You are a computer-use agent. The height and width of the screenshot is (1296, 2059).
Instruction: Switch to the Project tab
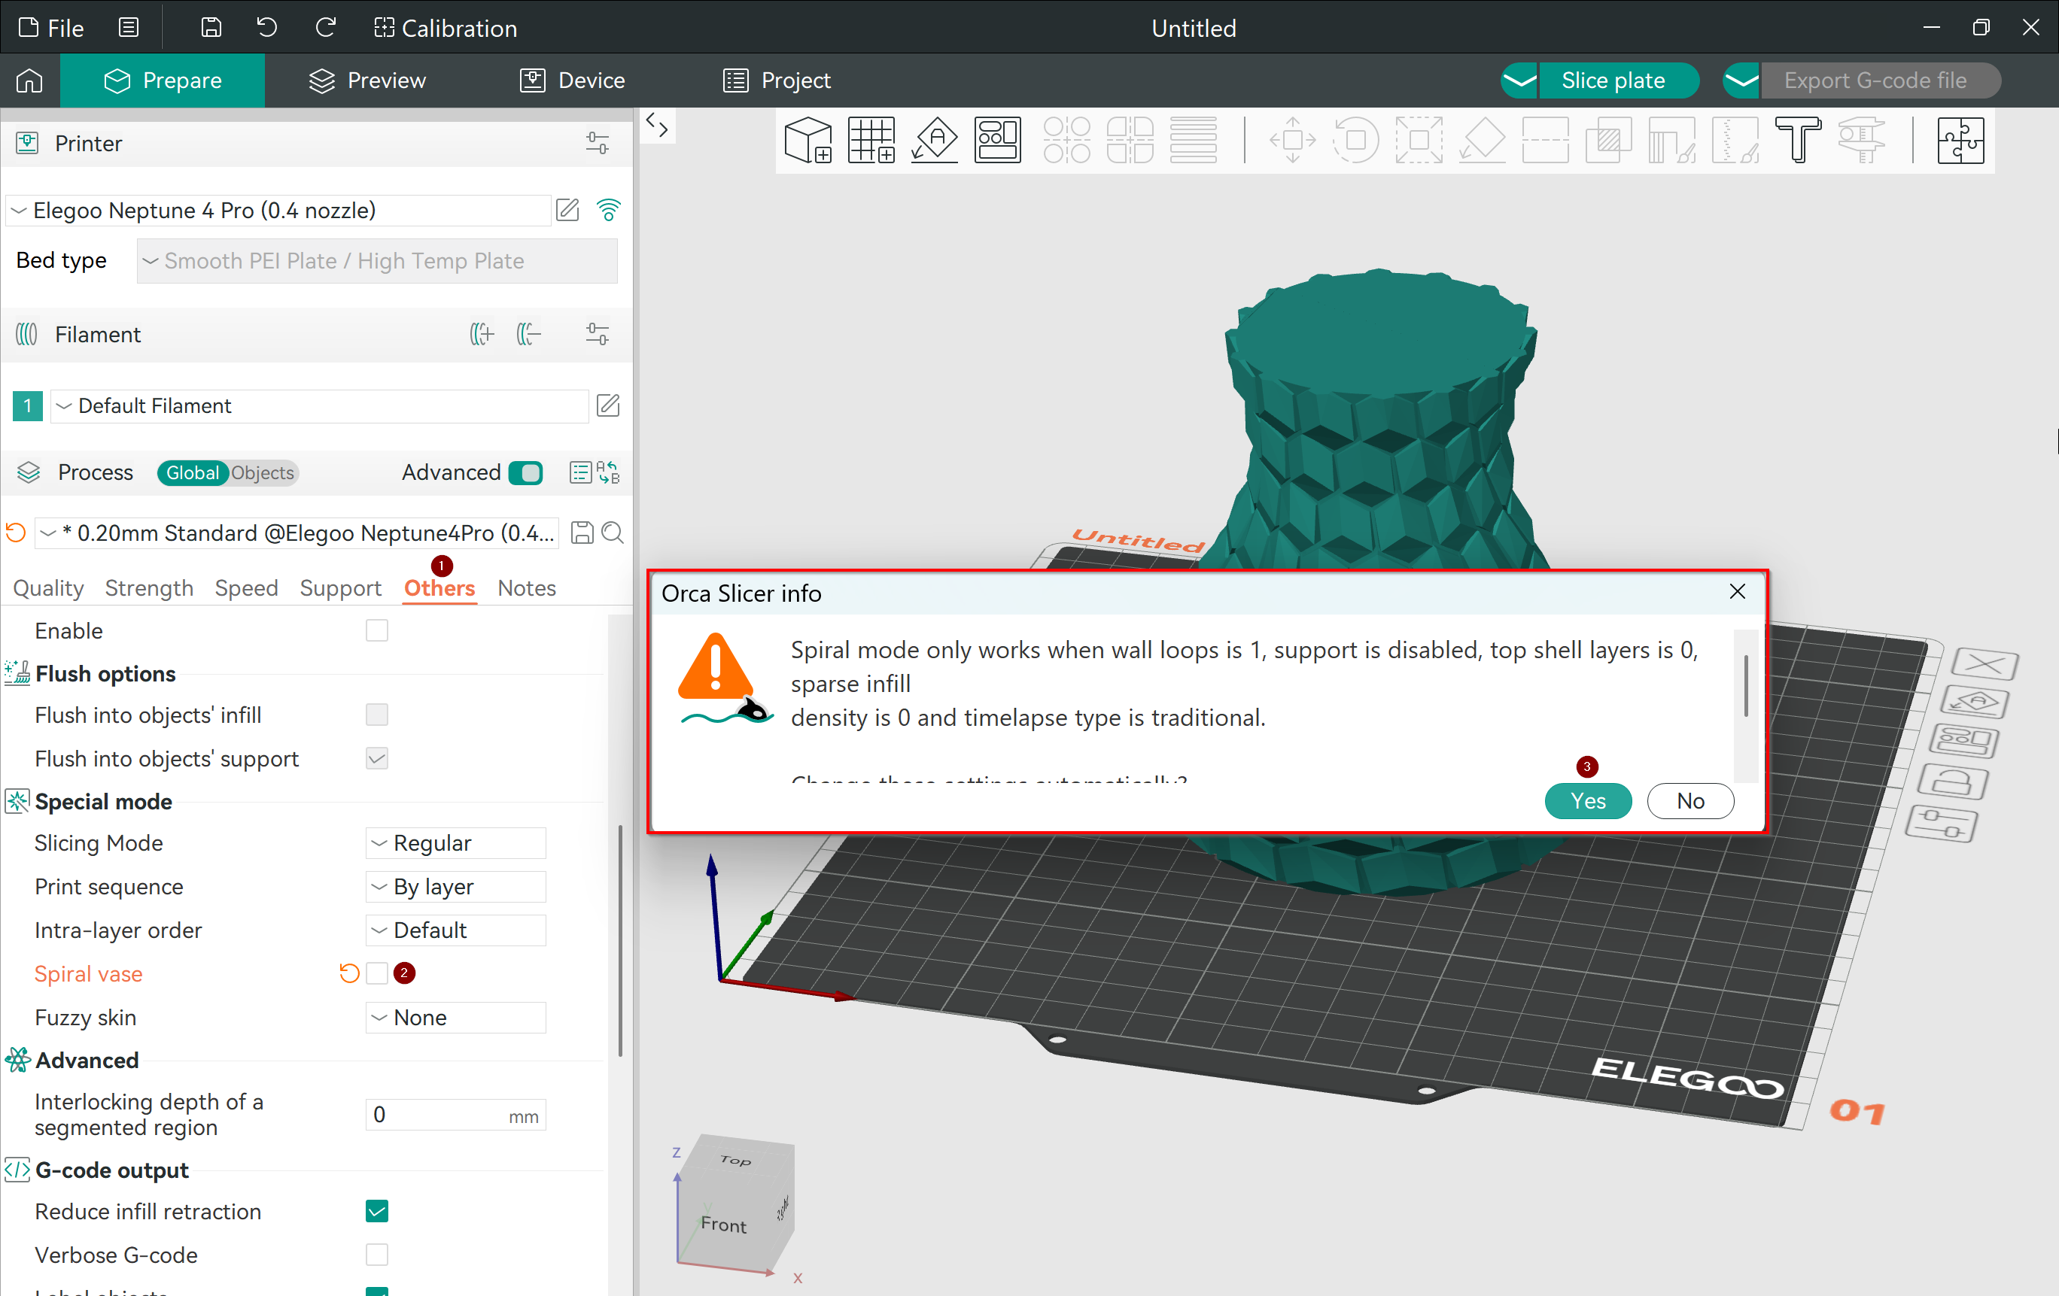(777, 80)
